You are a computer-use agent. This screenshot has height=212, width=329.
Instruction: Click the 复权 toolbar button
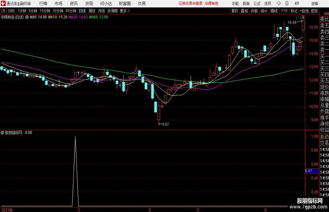click(235, 11)
